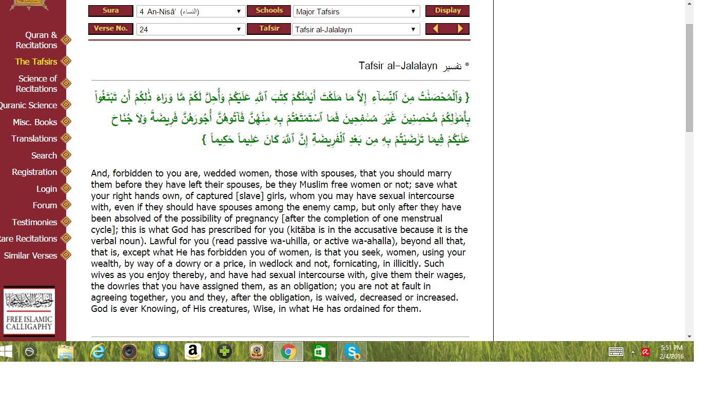
Task: Click the Search sidebar link
Action: [x=44, y=155]
